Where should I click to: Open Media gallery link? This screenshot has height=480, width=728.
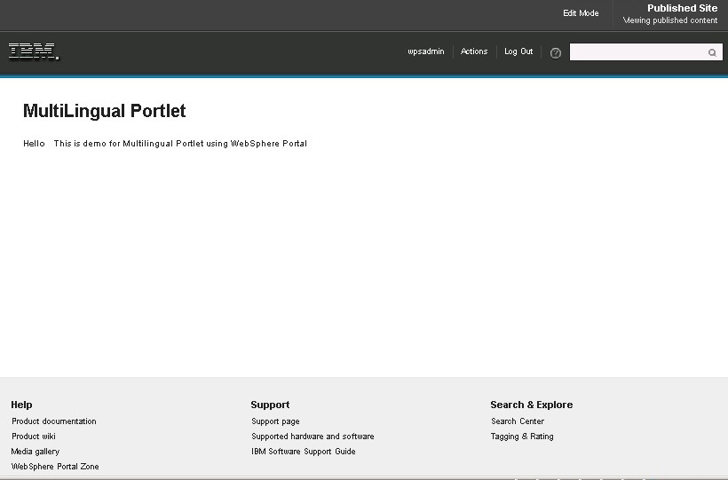pyautogui.click(x=36, y=452)
